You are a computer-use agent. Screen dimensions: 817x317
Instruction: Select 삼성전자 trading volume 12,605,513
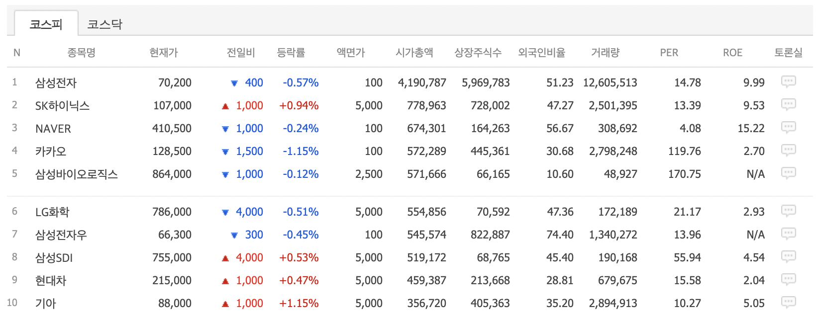point(610,83)
